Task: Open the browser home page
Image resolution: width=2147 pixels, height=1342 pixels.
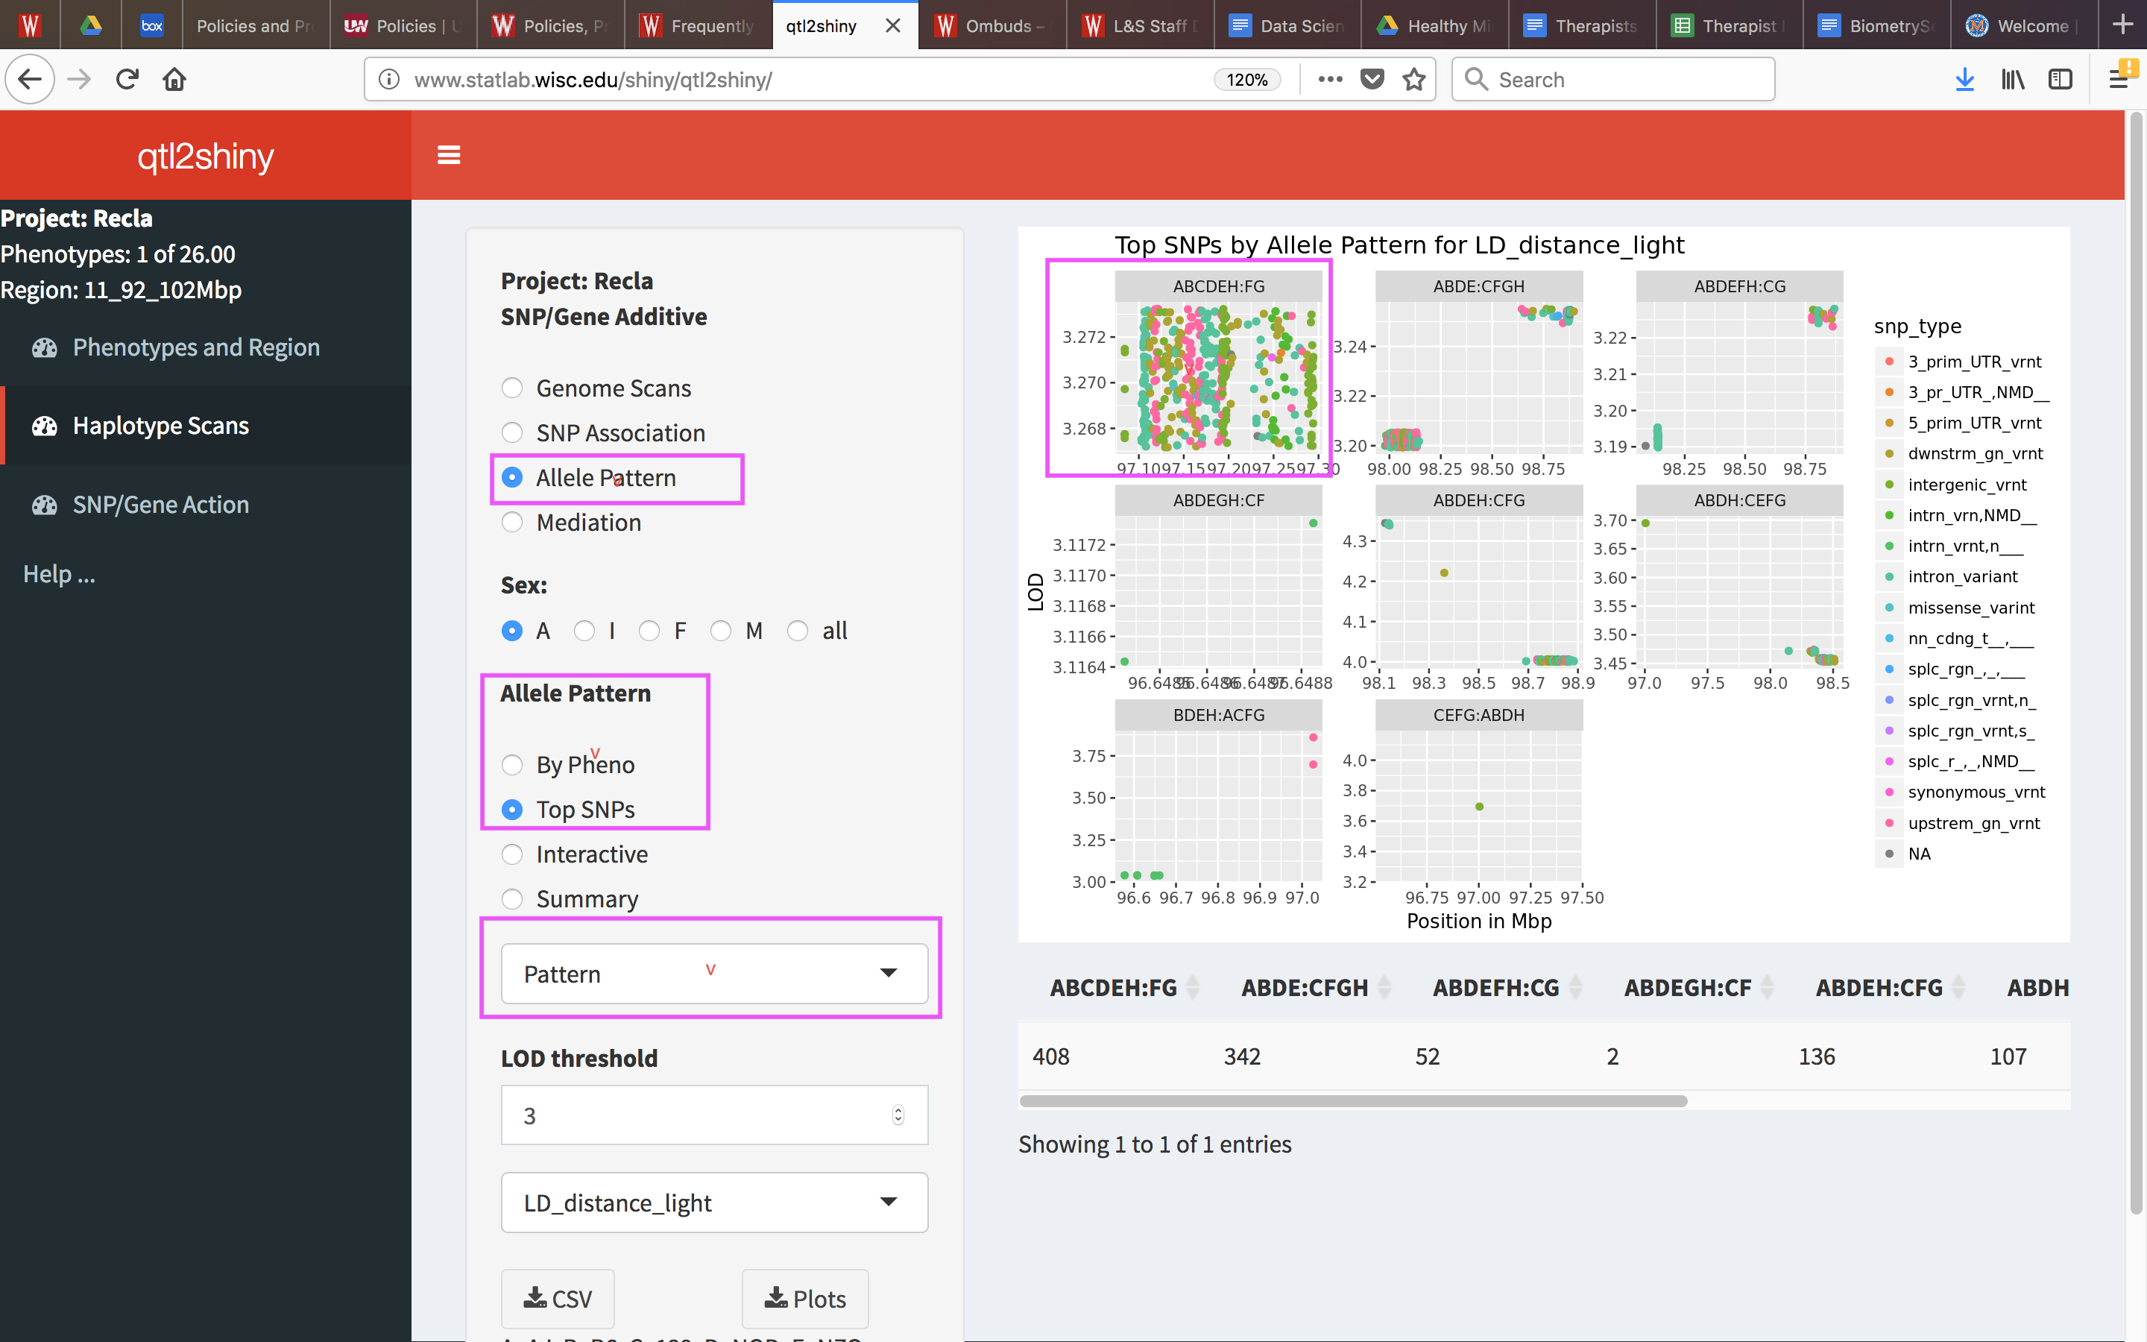Action: 174,79
